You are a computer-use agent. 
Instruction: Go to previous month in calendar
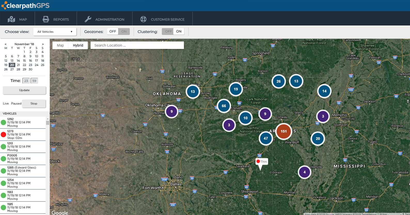(x=6, y=44)
